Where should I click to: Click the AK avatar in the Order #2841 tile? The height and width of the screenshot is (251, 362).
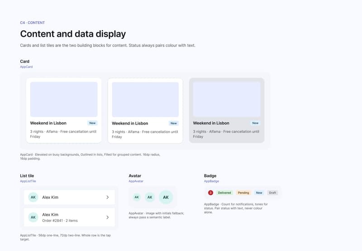33,217
